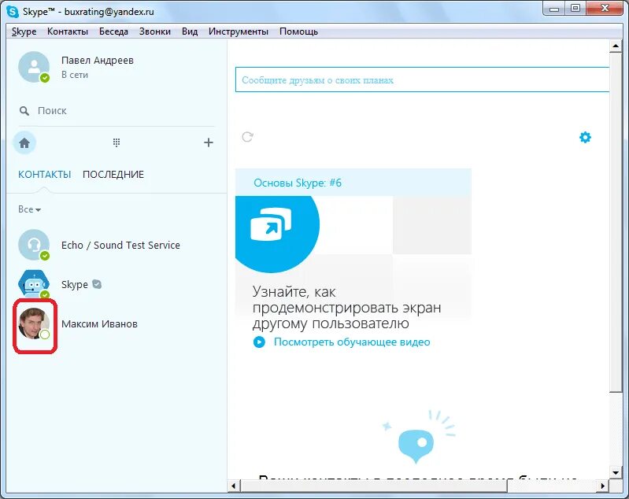Screen dimensions: 629x499
Task: Select Echo / Sound Test Service contact name
Action: click(x=120, y=245)
